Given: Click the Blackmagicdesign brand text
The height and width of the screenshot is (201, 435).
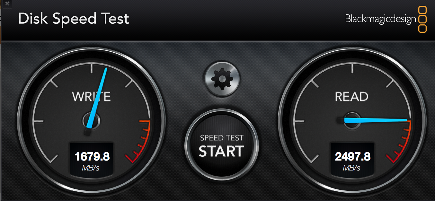Looking at the screenshot, I should pyautogui.click(x=381, y=19).
